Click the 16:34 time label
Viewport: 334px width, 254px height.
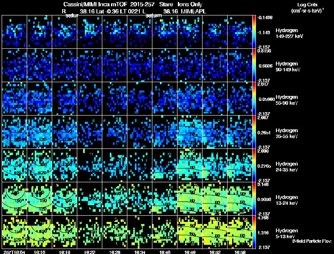[x=140, y=252]
